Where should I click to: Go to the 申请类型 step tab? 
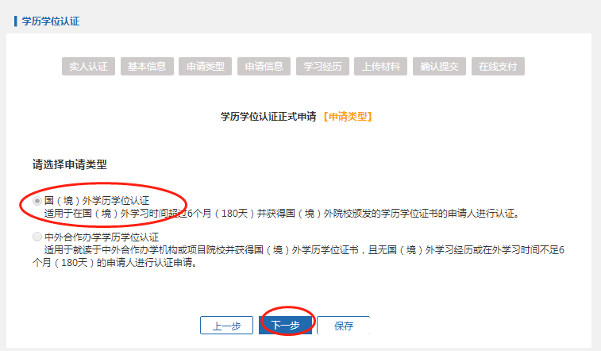click(205, 66)
